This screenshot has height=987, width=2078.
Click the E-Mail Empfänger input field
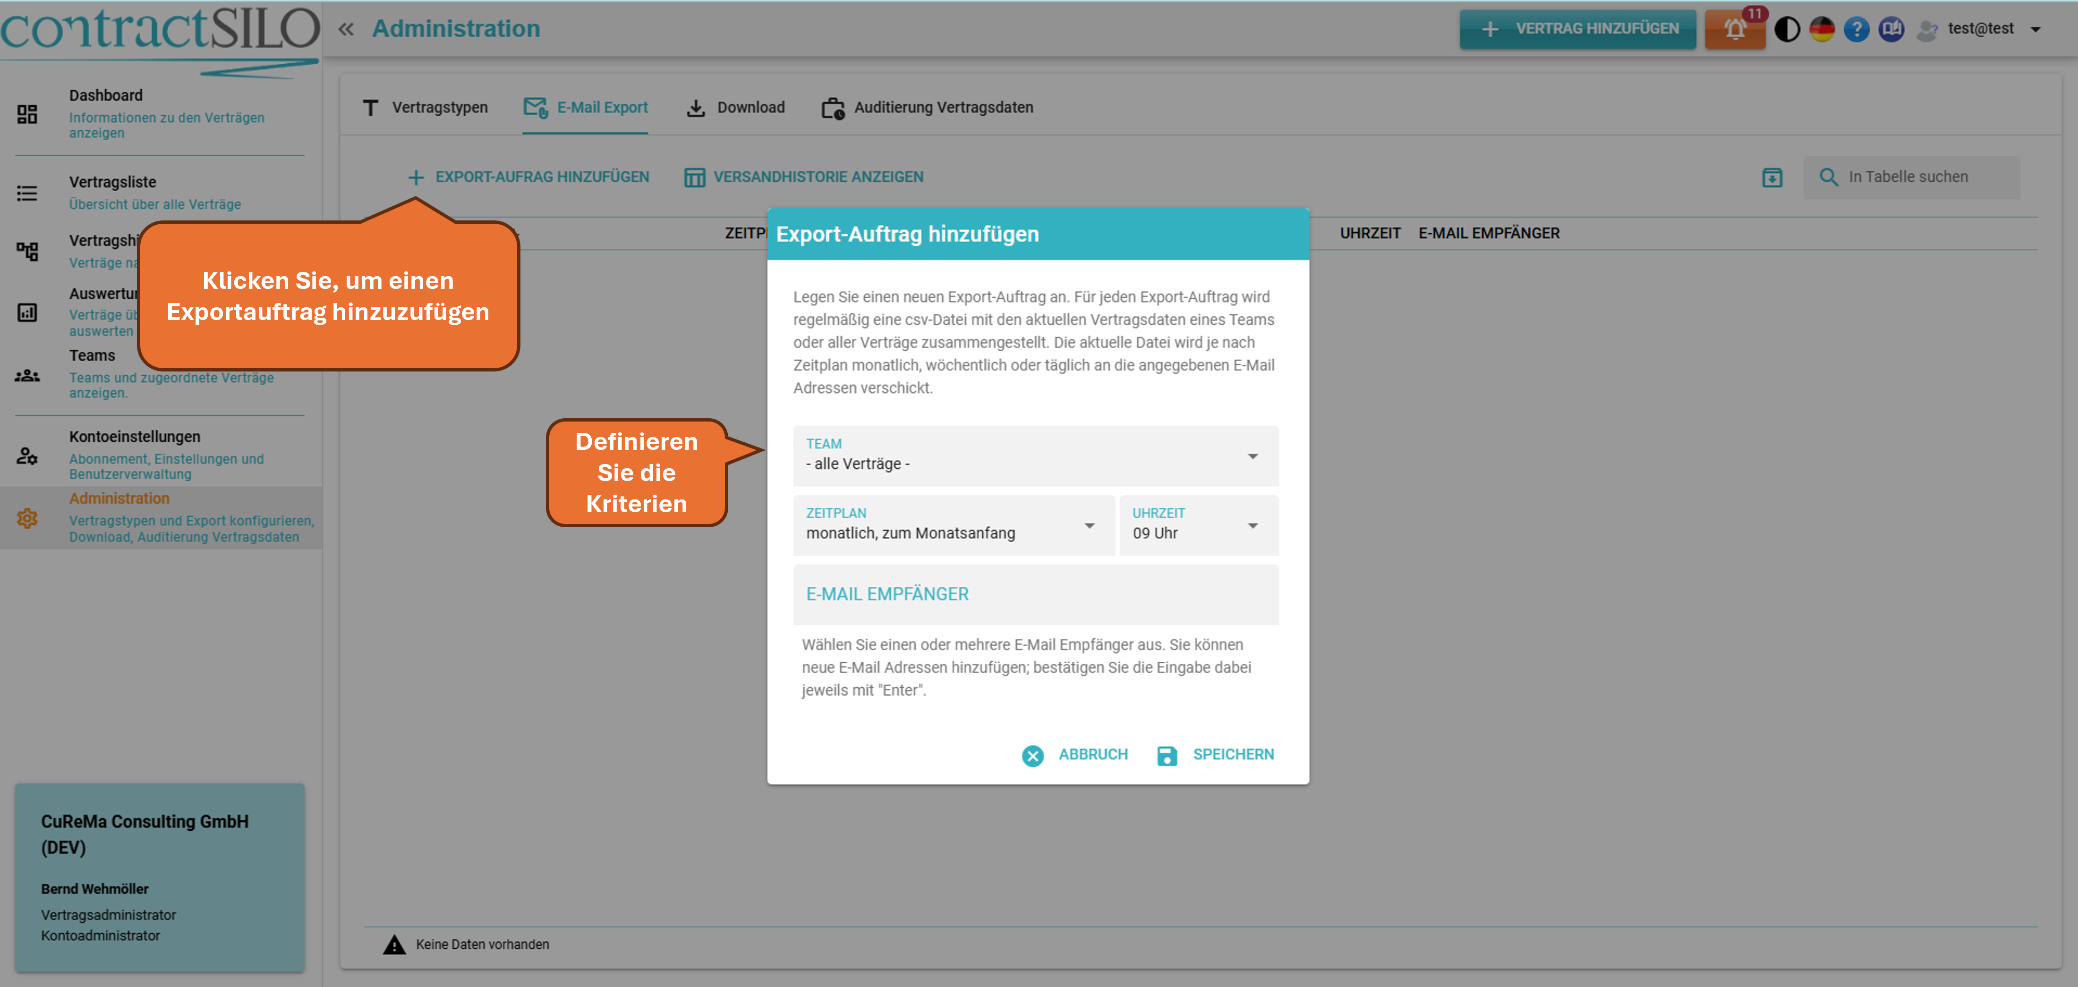1035,594
